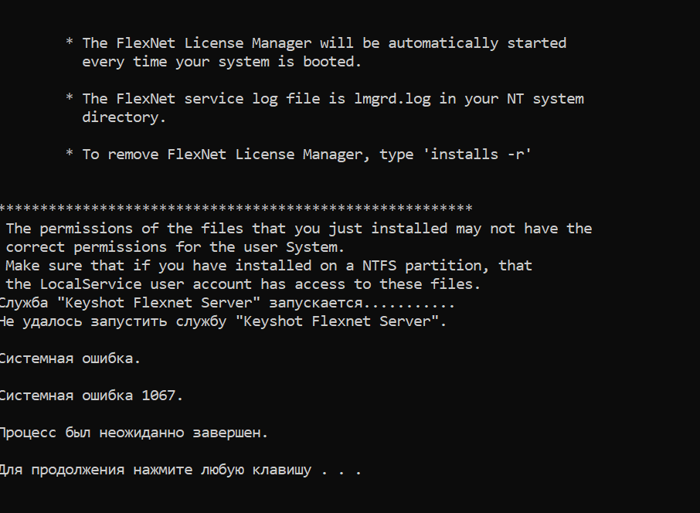Click the error code number 1067
This screenshot has width=700, height=513.
click(x=162, y=396)
